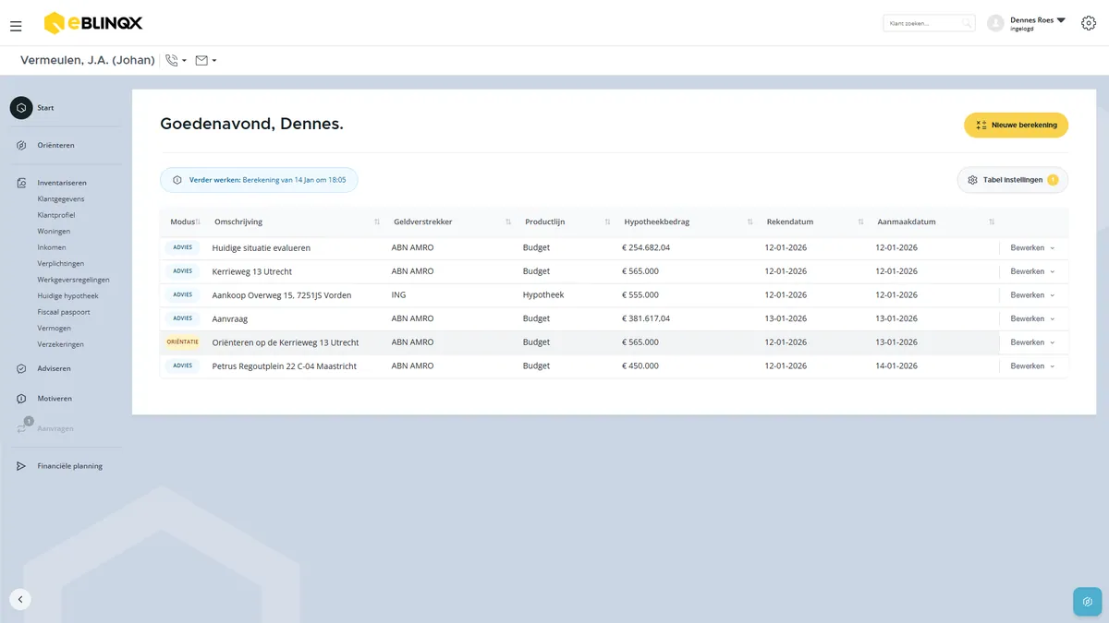Open the settings gear icon
The image size is (1109, 623).
pos(1088,23)
